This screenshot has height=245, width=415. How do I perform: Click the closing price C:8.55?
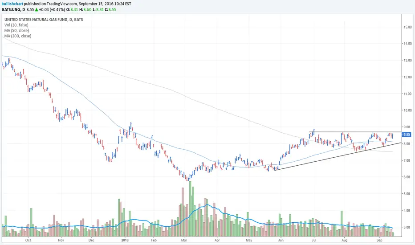pos(110,9)
